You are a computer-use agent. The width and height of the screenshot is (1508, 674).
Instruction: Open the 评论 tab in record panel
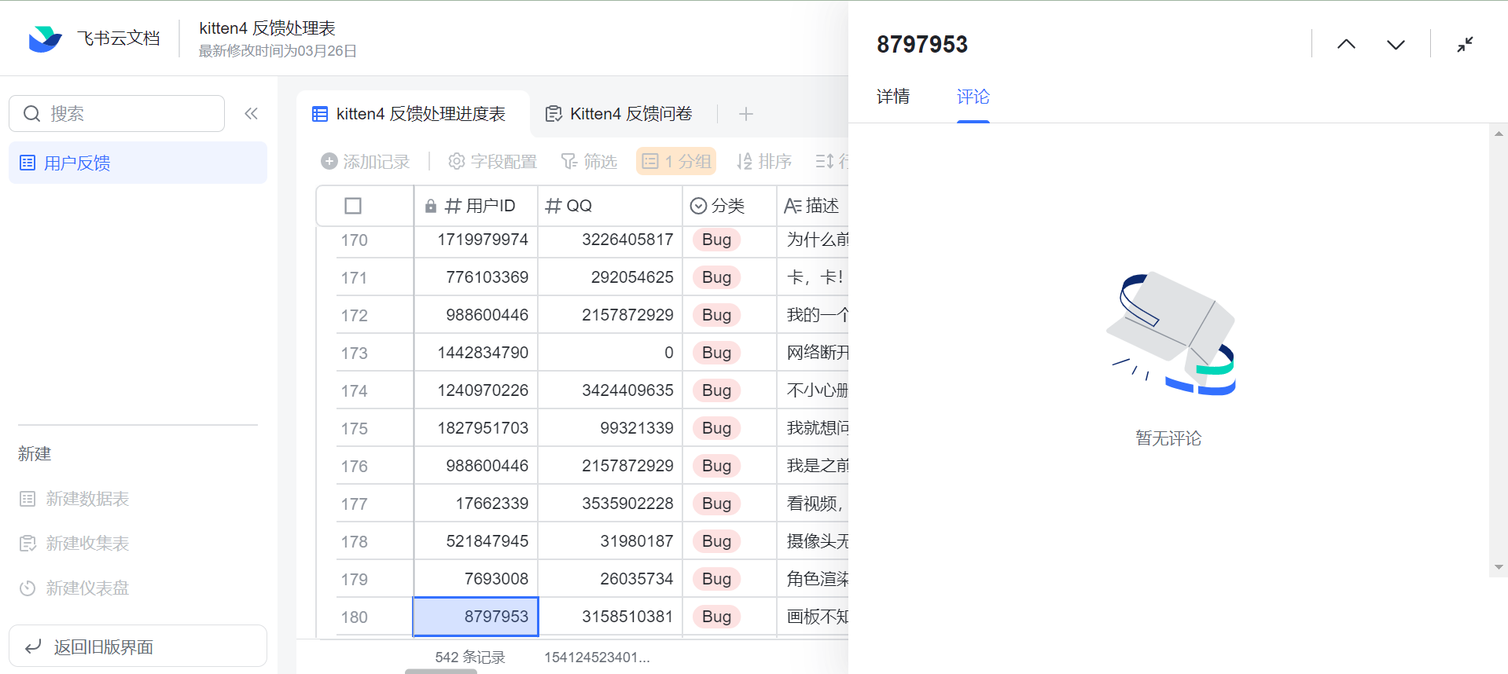point(973,97)
